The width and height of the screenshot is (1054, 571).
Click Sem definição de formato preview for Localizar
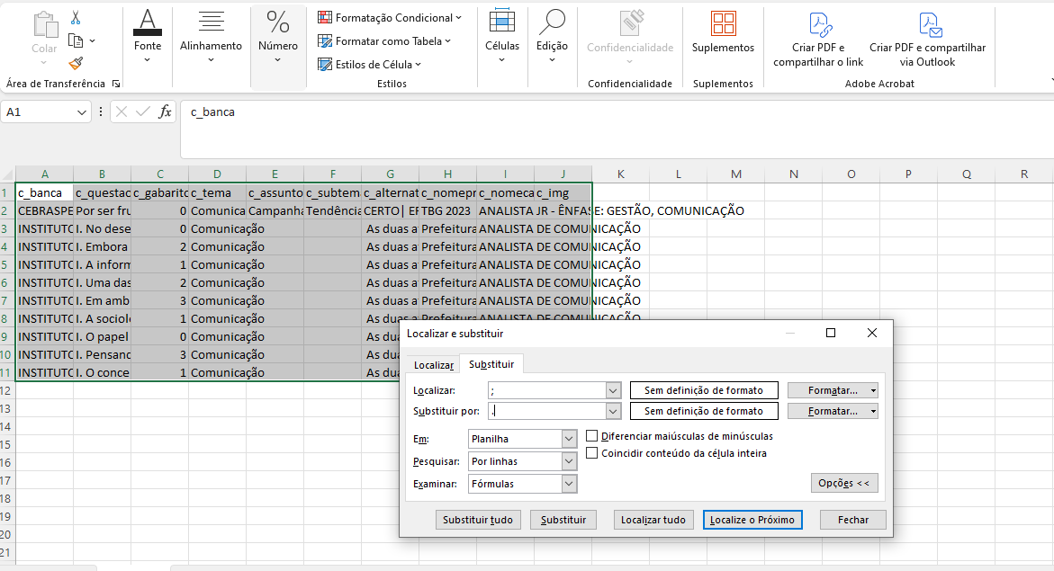[704, 390]
